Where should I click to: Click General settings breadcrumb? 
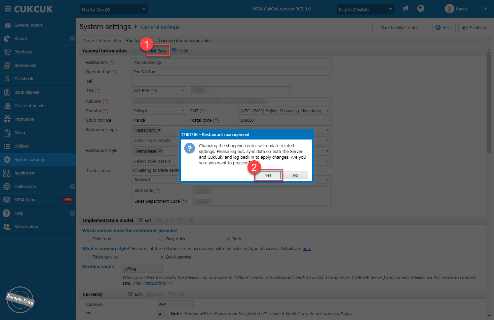160,27
